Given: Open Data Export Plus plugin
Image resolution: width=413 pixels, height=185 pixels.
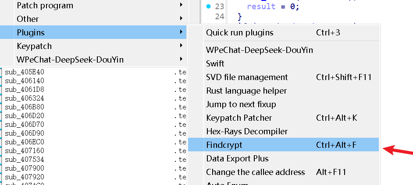Looking at the screenshot, I should pos(283,158).
